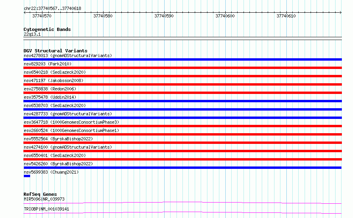Select the blue bar under nsv4278013

pos(182,59)
